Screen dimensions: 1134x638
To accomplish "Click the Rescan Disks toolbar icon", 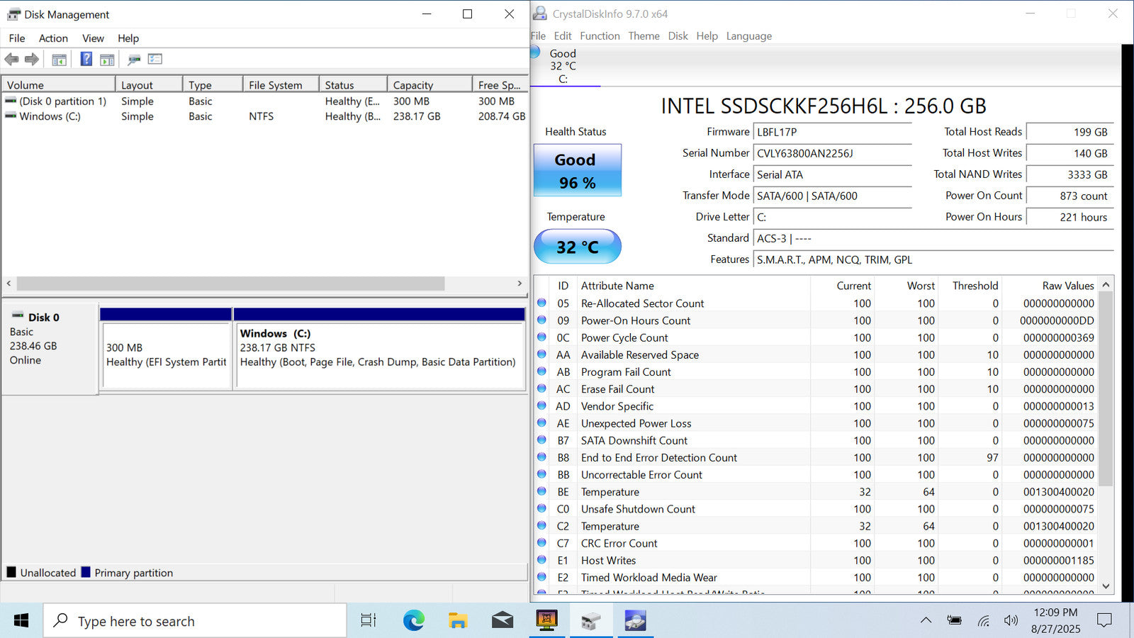I will pyautogui.click(x=134, y=60).
